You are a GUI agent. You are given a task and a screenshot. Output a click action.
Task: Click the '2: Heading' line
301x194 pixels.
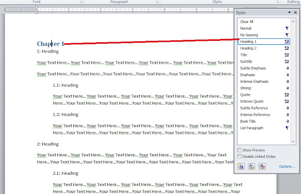click(48, 144)
